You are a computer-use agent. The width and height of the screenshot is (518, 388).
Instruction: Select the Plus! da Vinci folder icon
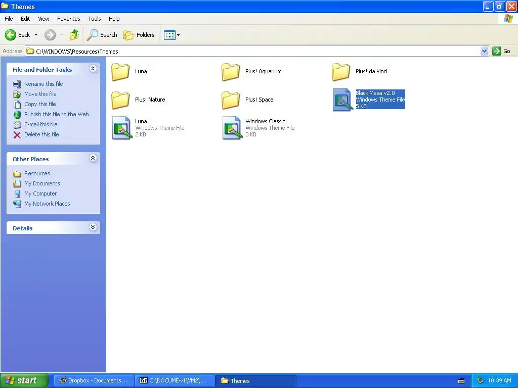341,72
